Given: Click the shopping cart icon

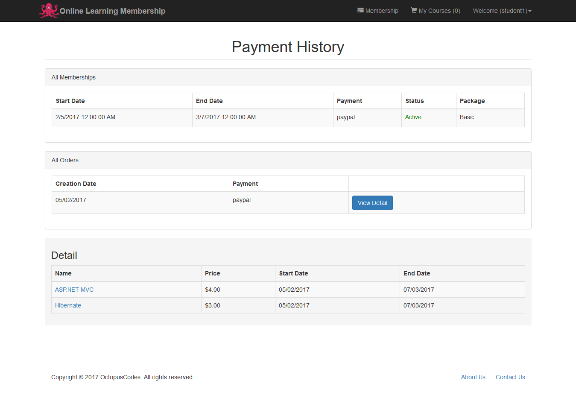Looking at the screenshot, I should (414, 10).
